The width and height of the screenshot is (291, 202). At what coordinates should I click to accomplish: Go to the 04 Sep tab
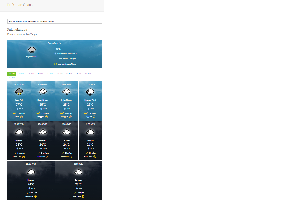pos(88,74)
